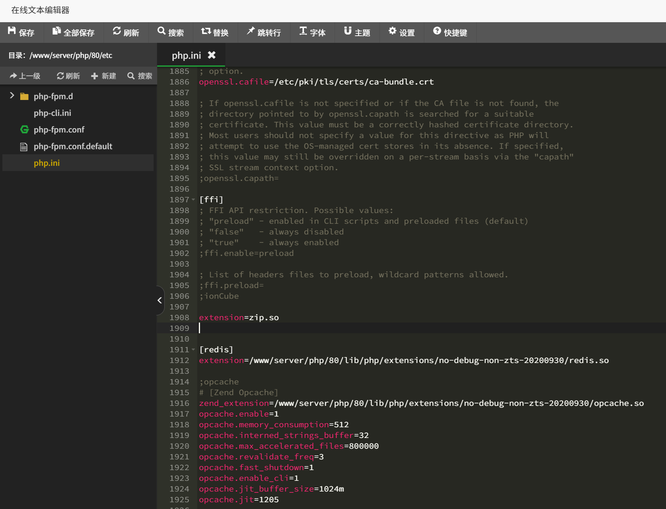Click the directory path /www/server/php/80/etc
The width and height of the screenshot is (666, 509).
pos(71,56)
